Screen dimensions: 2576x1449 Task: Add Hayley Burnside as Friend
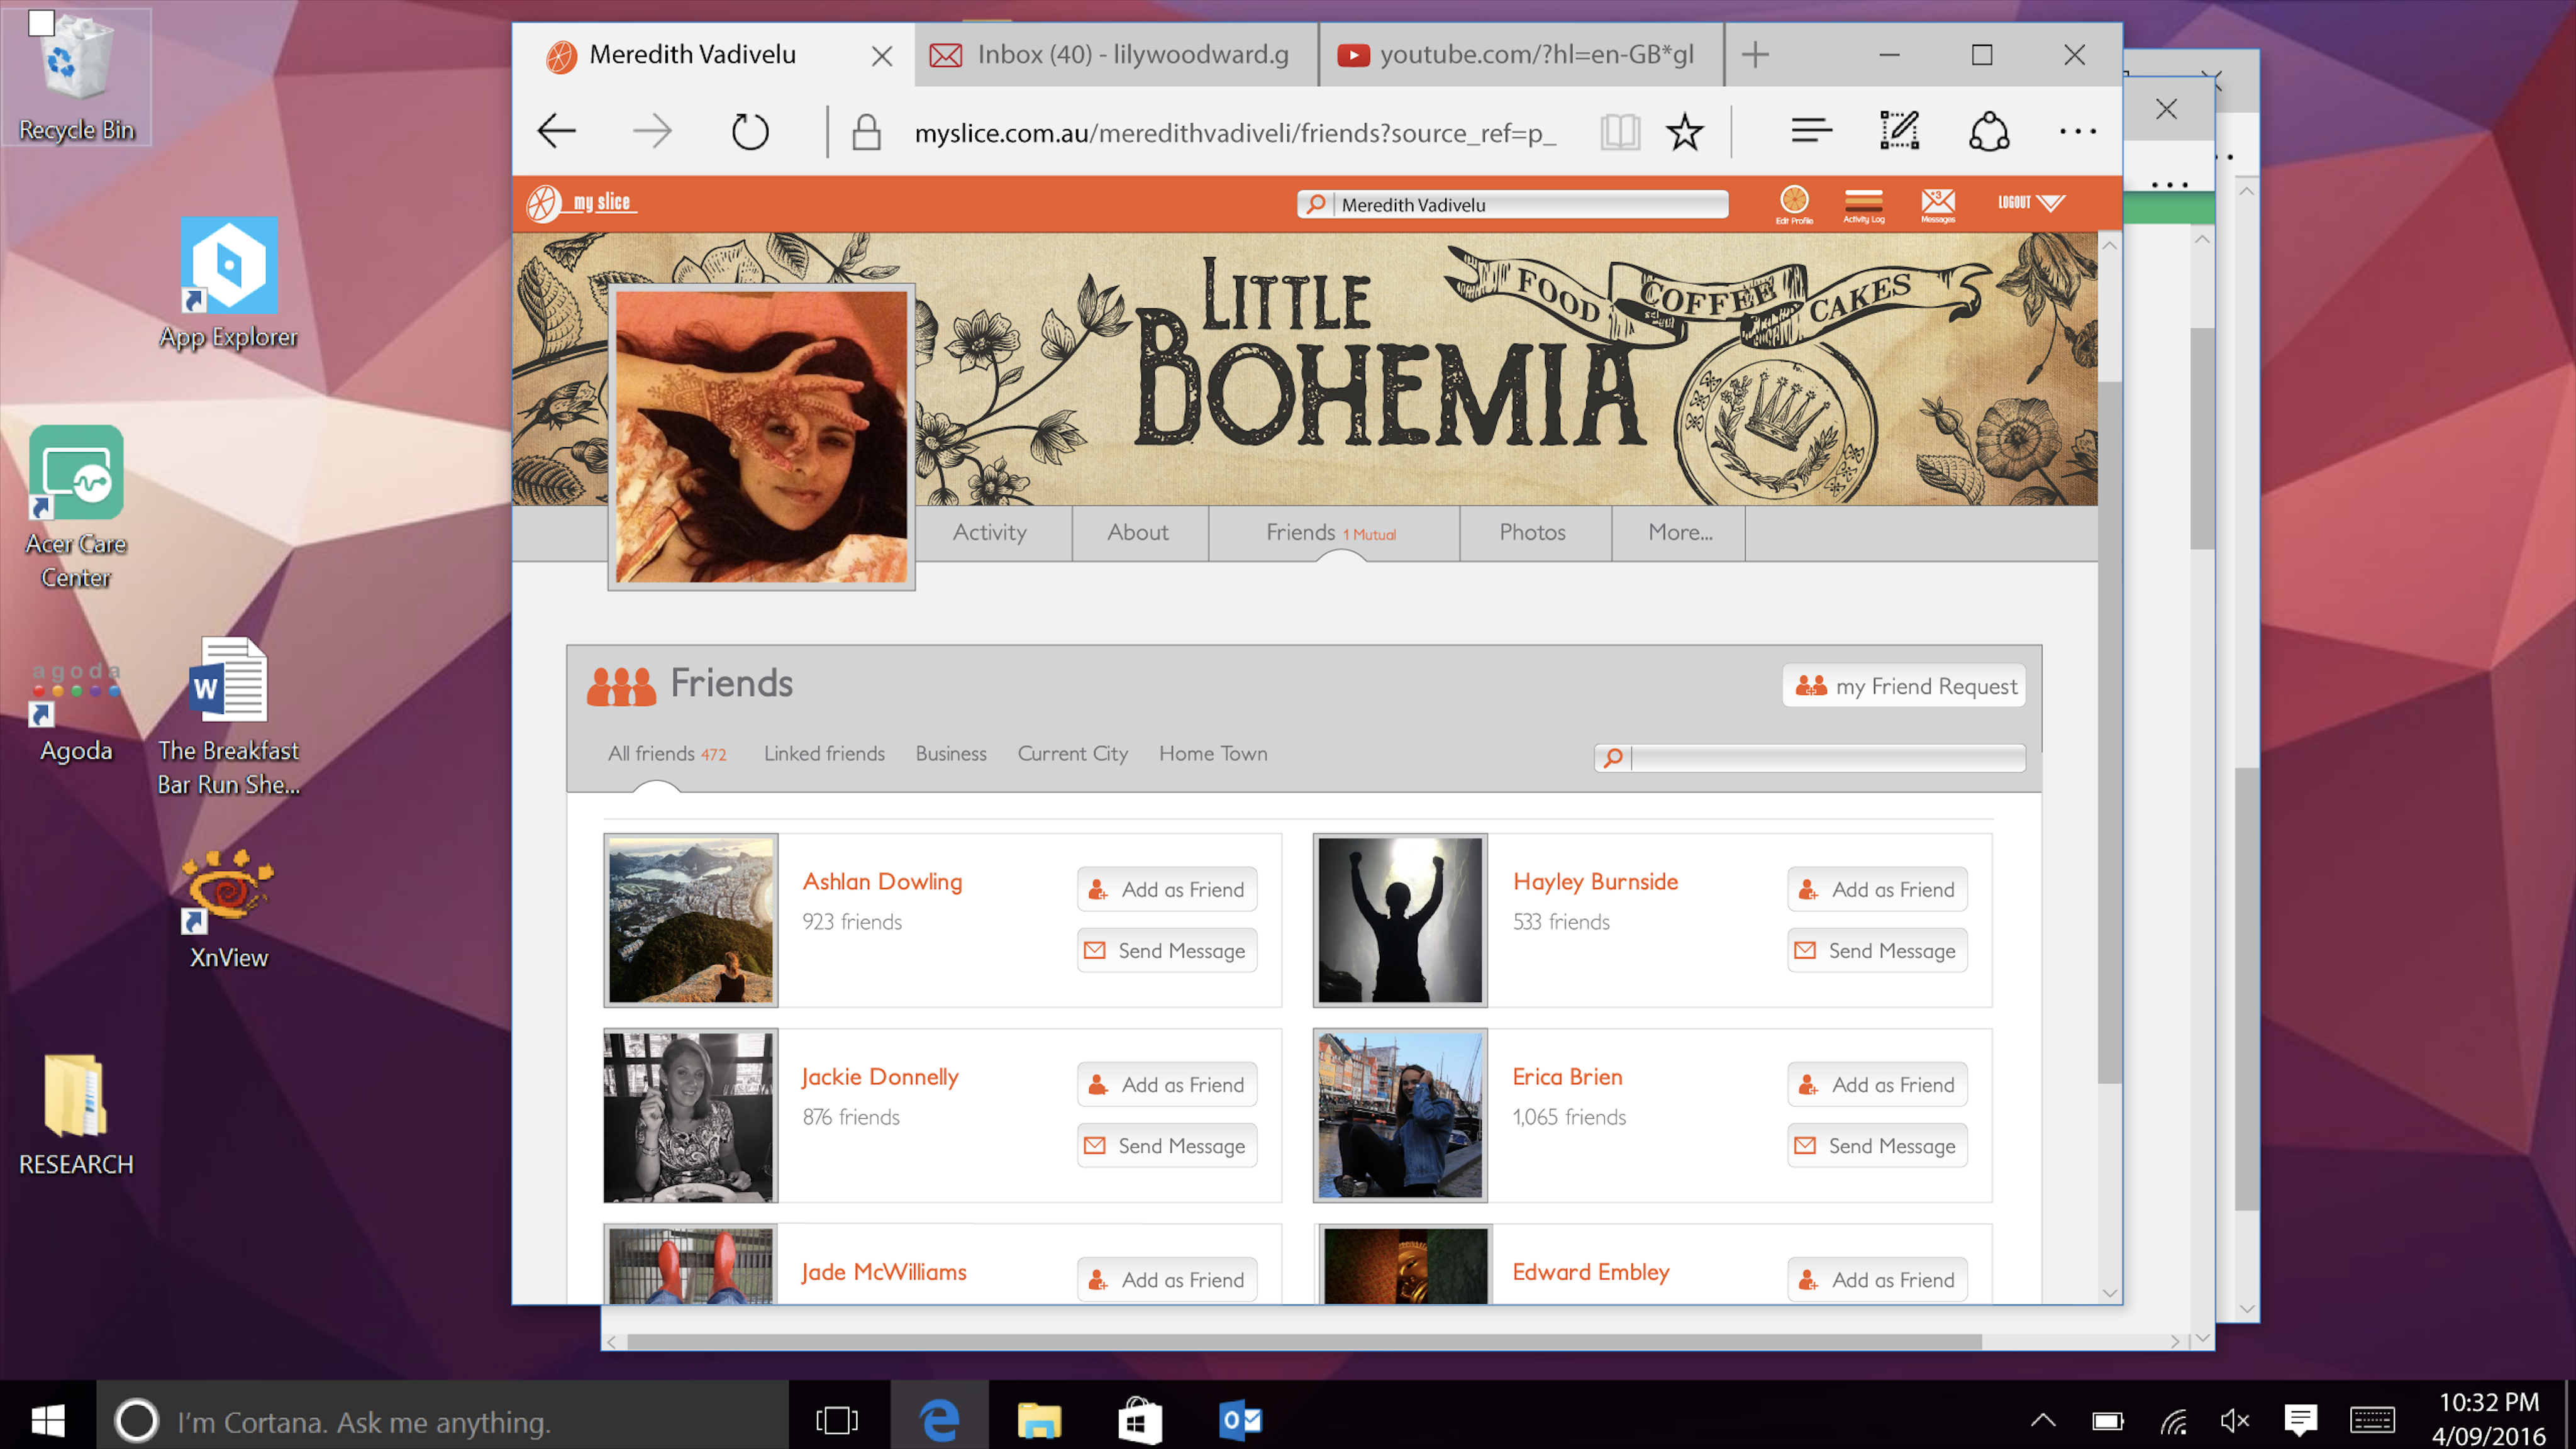(x=1877, y=889)
